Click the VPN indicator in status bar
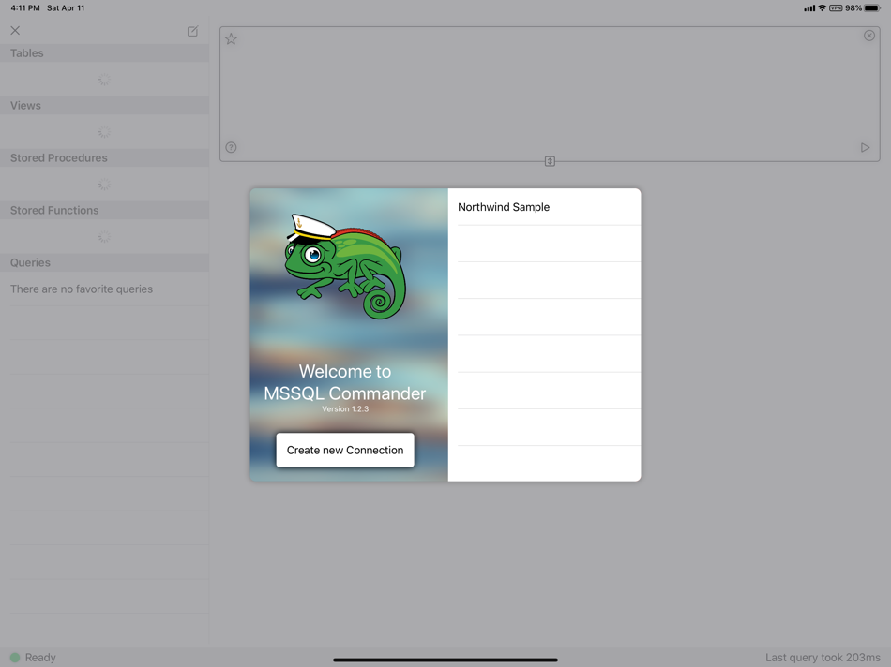The width and height of the screenshot is (891, 667). point(836,7)
